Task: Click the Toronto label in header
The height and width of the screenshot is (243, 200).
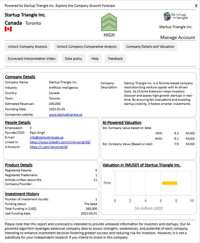Action: [x=33, y=23]
